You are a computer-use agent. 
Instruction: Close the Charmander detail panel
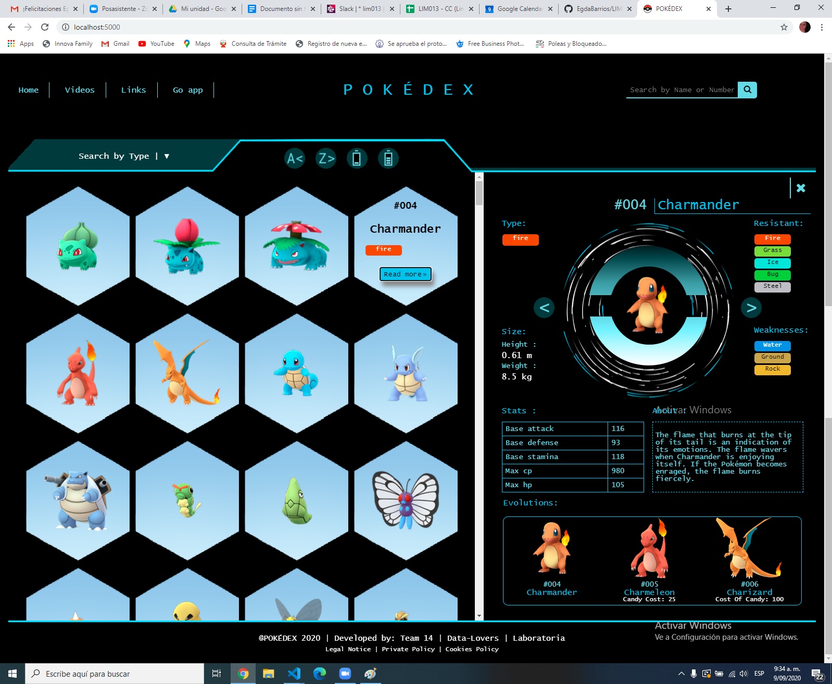pos(801,188)
